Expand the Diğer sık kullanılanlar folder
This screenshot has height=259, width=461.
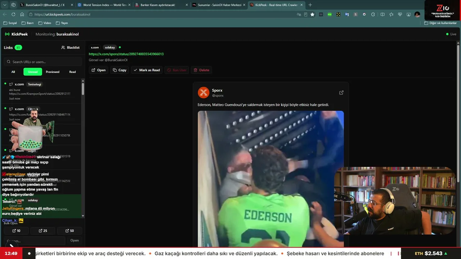pos(440,23)
